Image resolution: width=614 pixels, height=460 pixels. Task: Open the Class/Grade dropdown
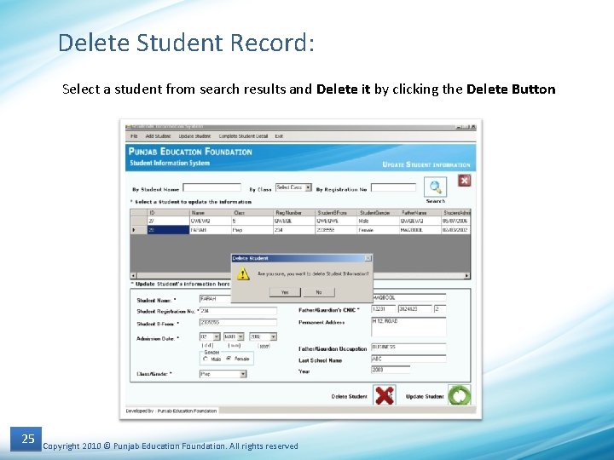pos(243,374)
